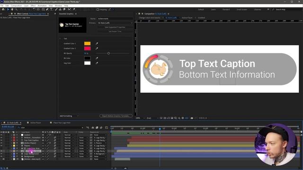303x170 pixels.
Task: Open the Primary composition dropdown
Action: tap(115, 23)
